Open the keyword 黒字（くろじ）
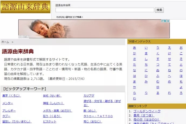The image size is (186, 124). (x=12, y=96)
